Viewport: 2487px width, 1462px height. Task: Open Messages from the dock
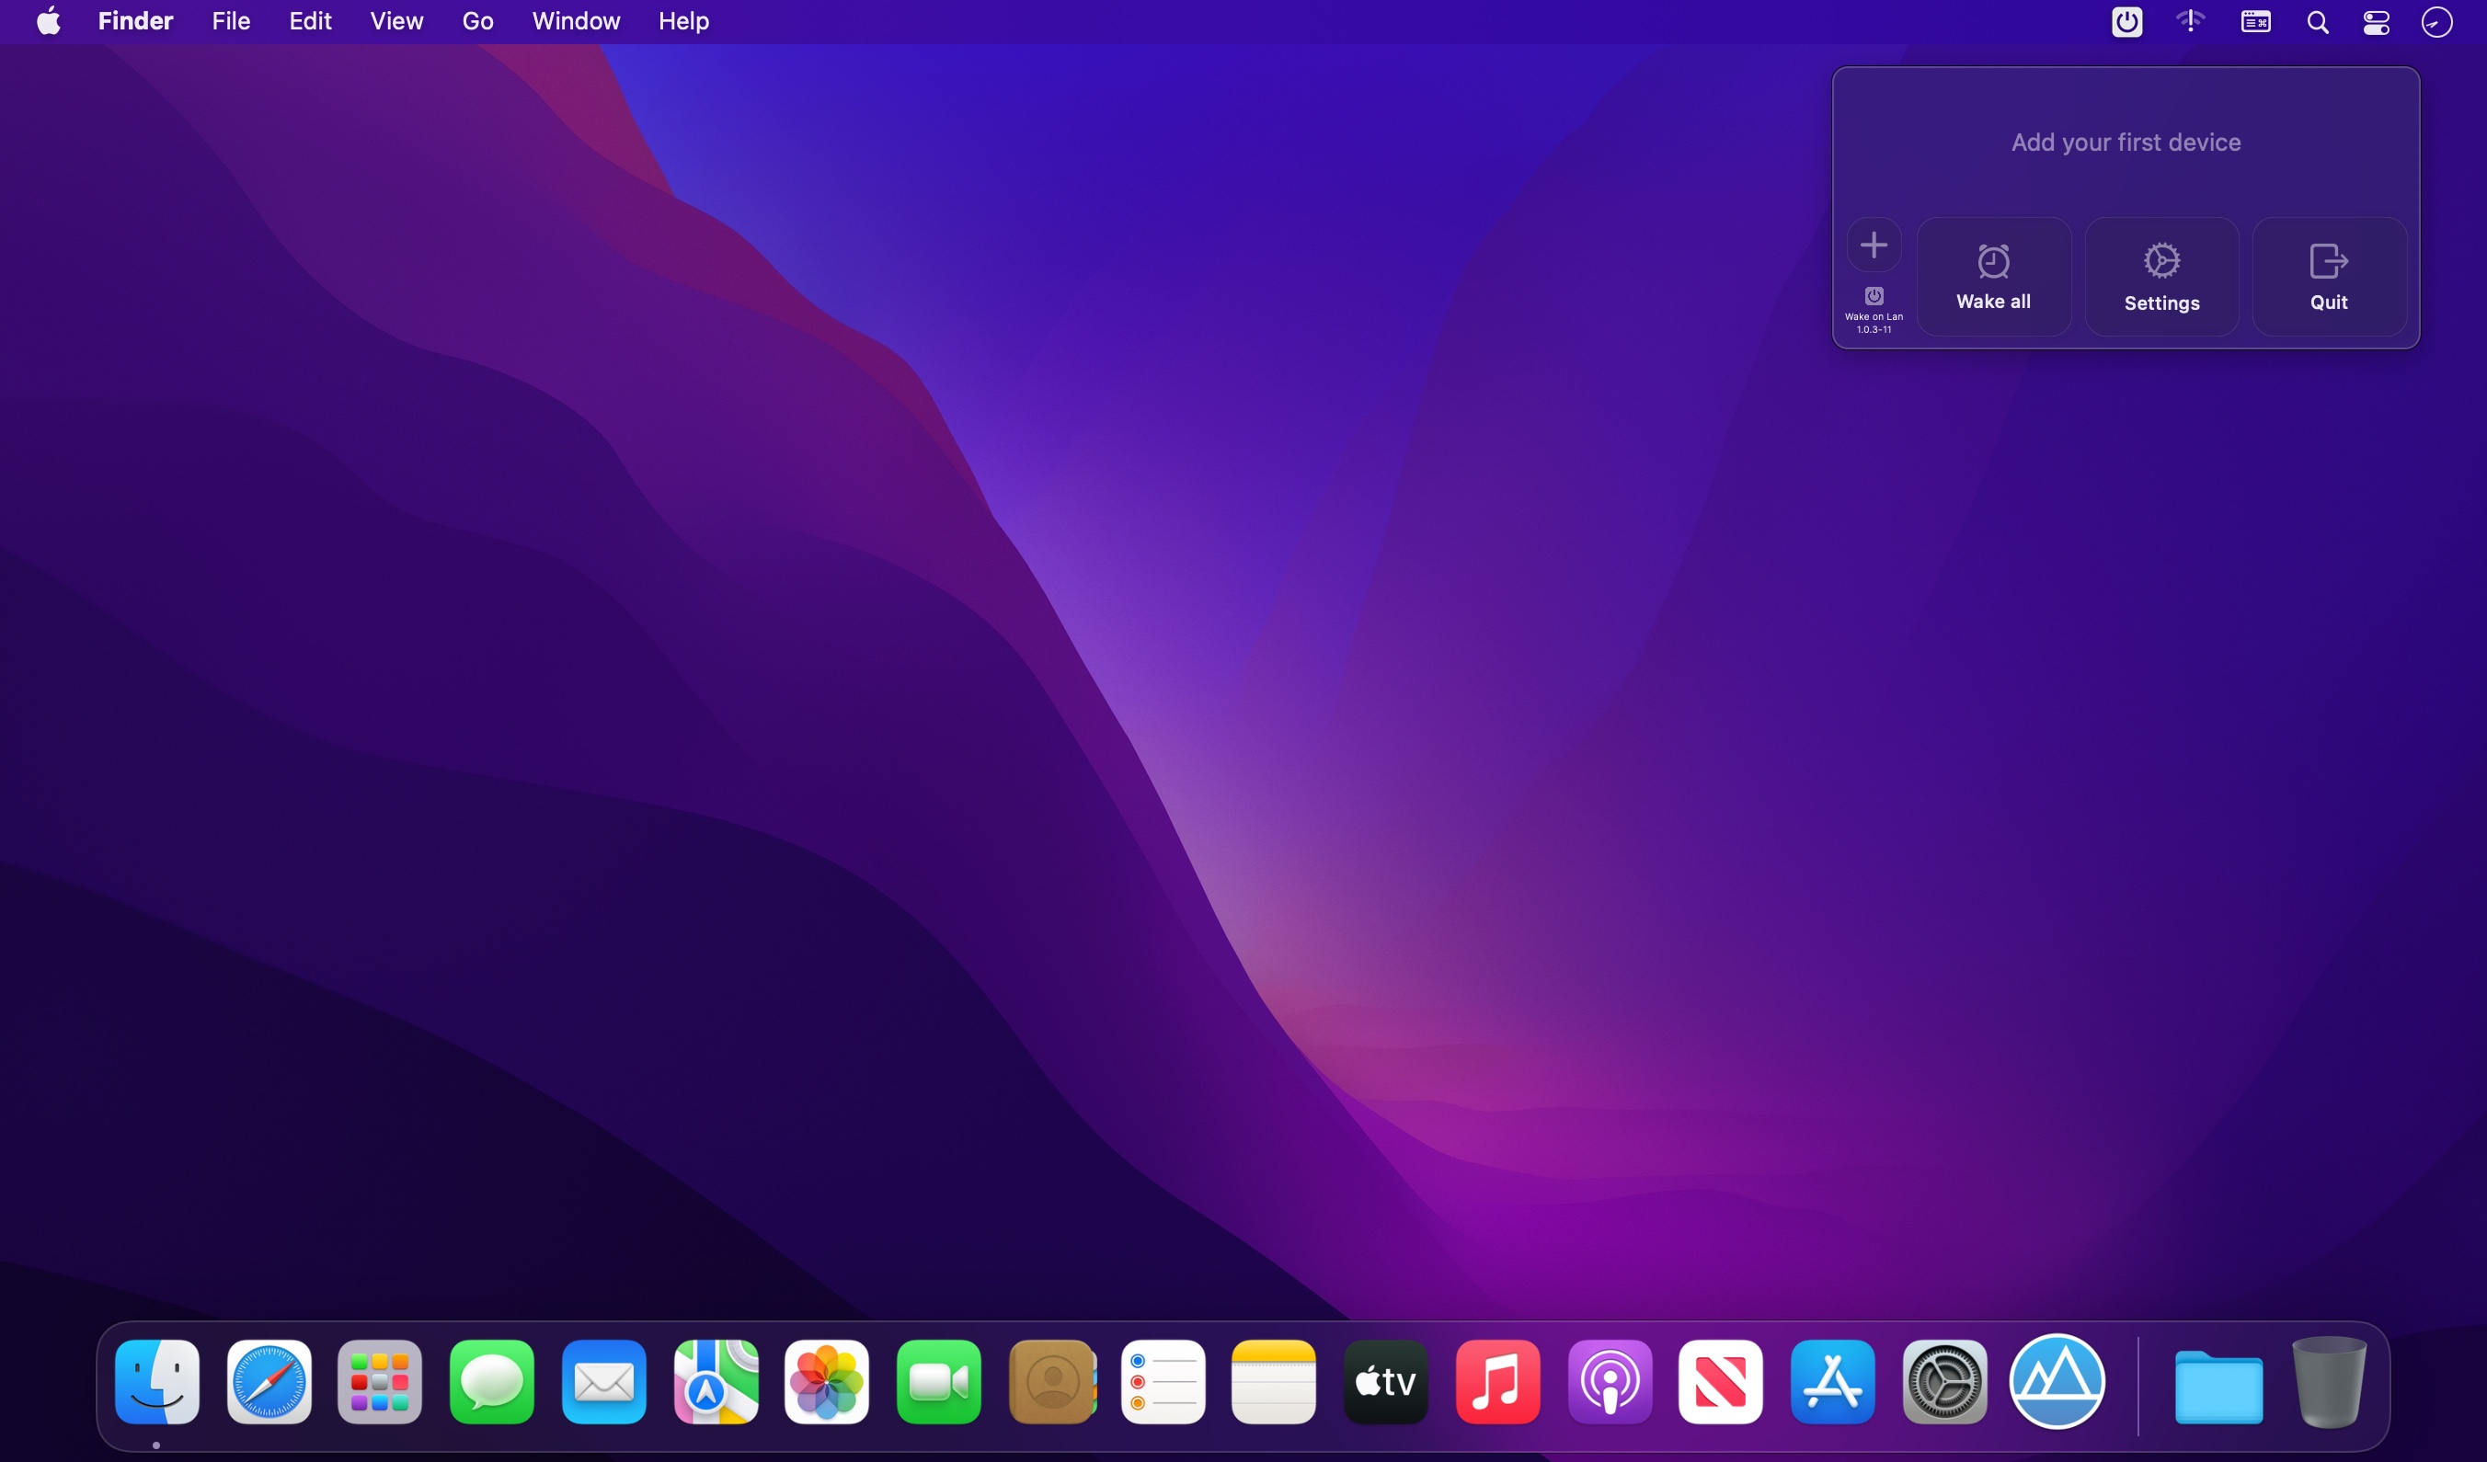pos(491,1382)
